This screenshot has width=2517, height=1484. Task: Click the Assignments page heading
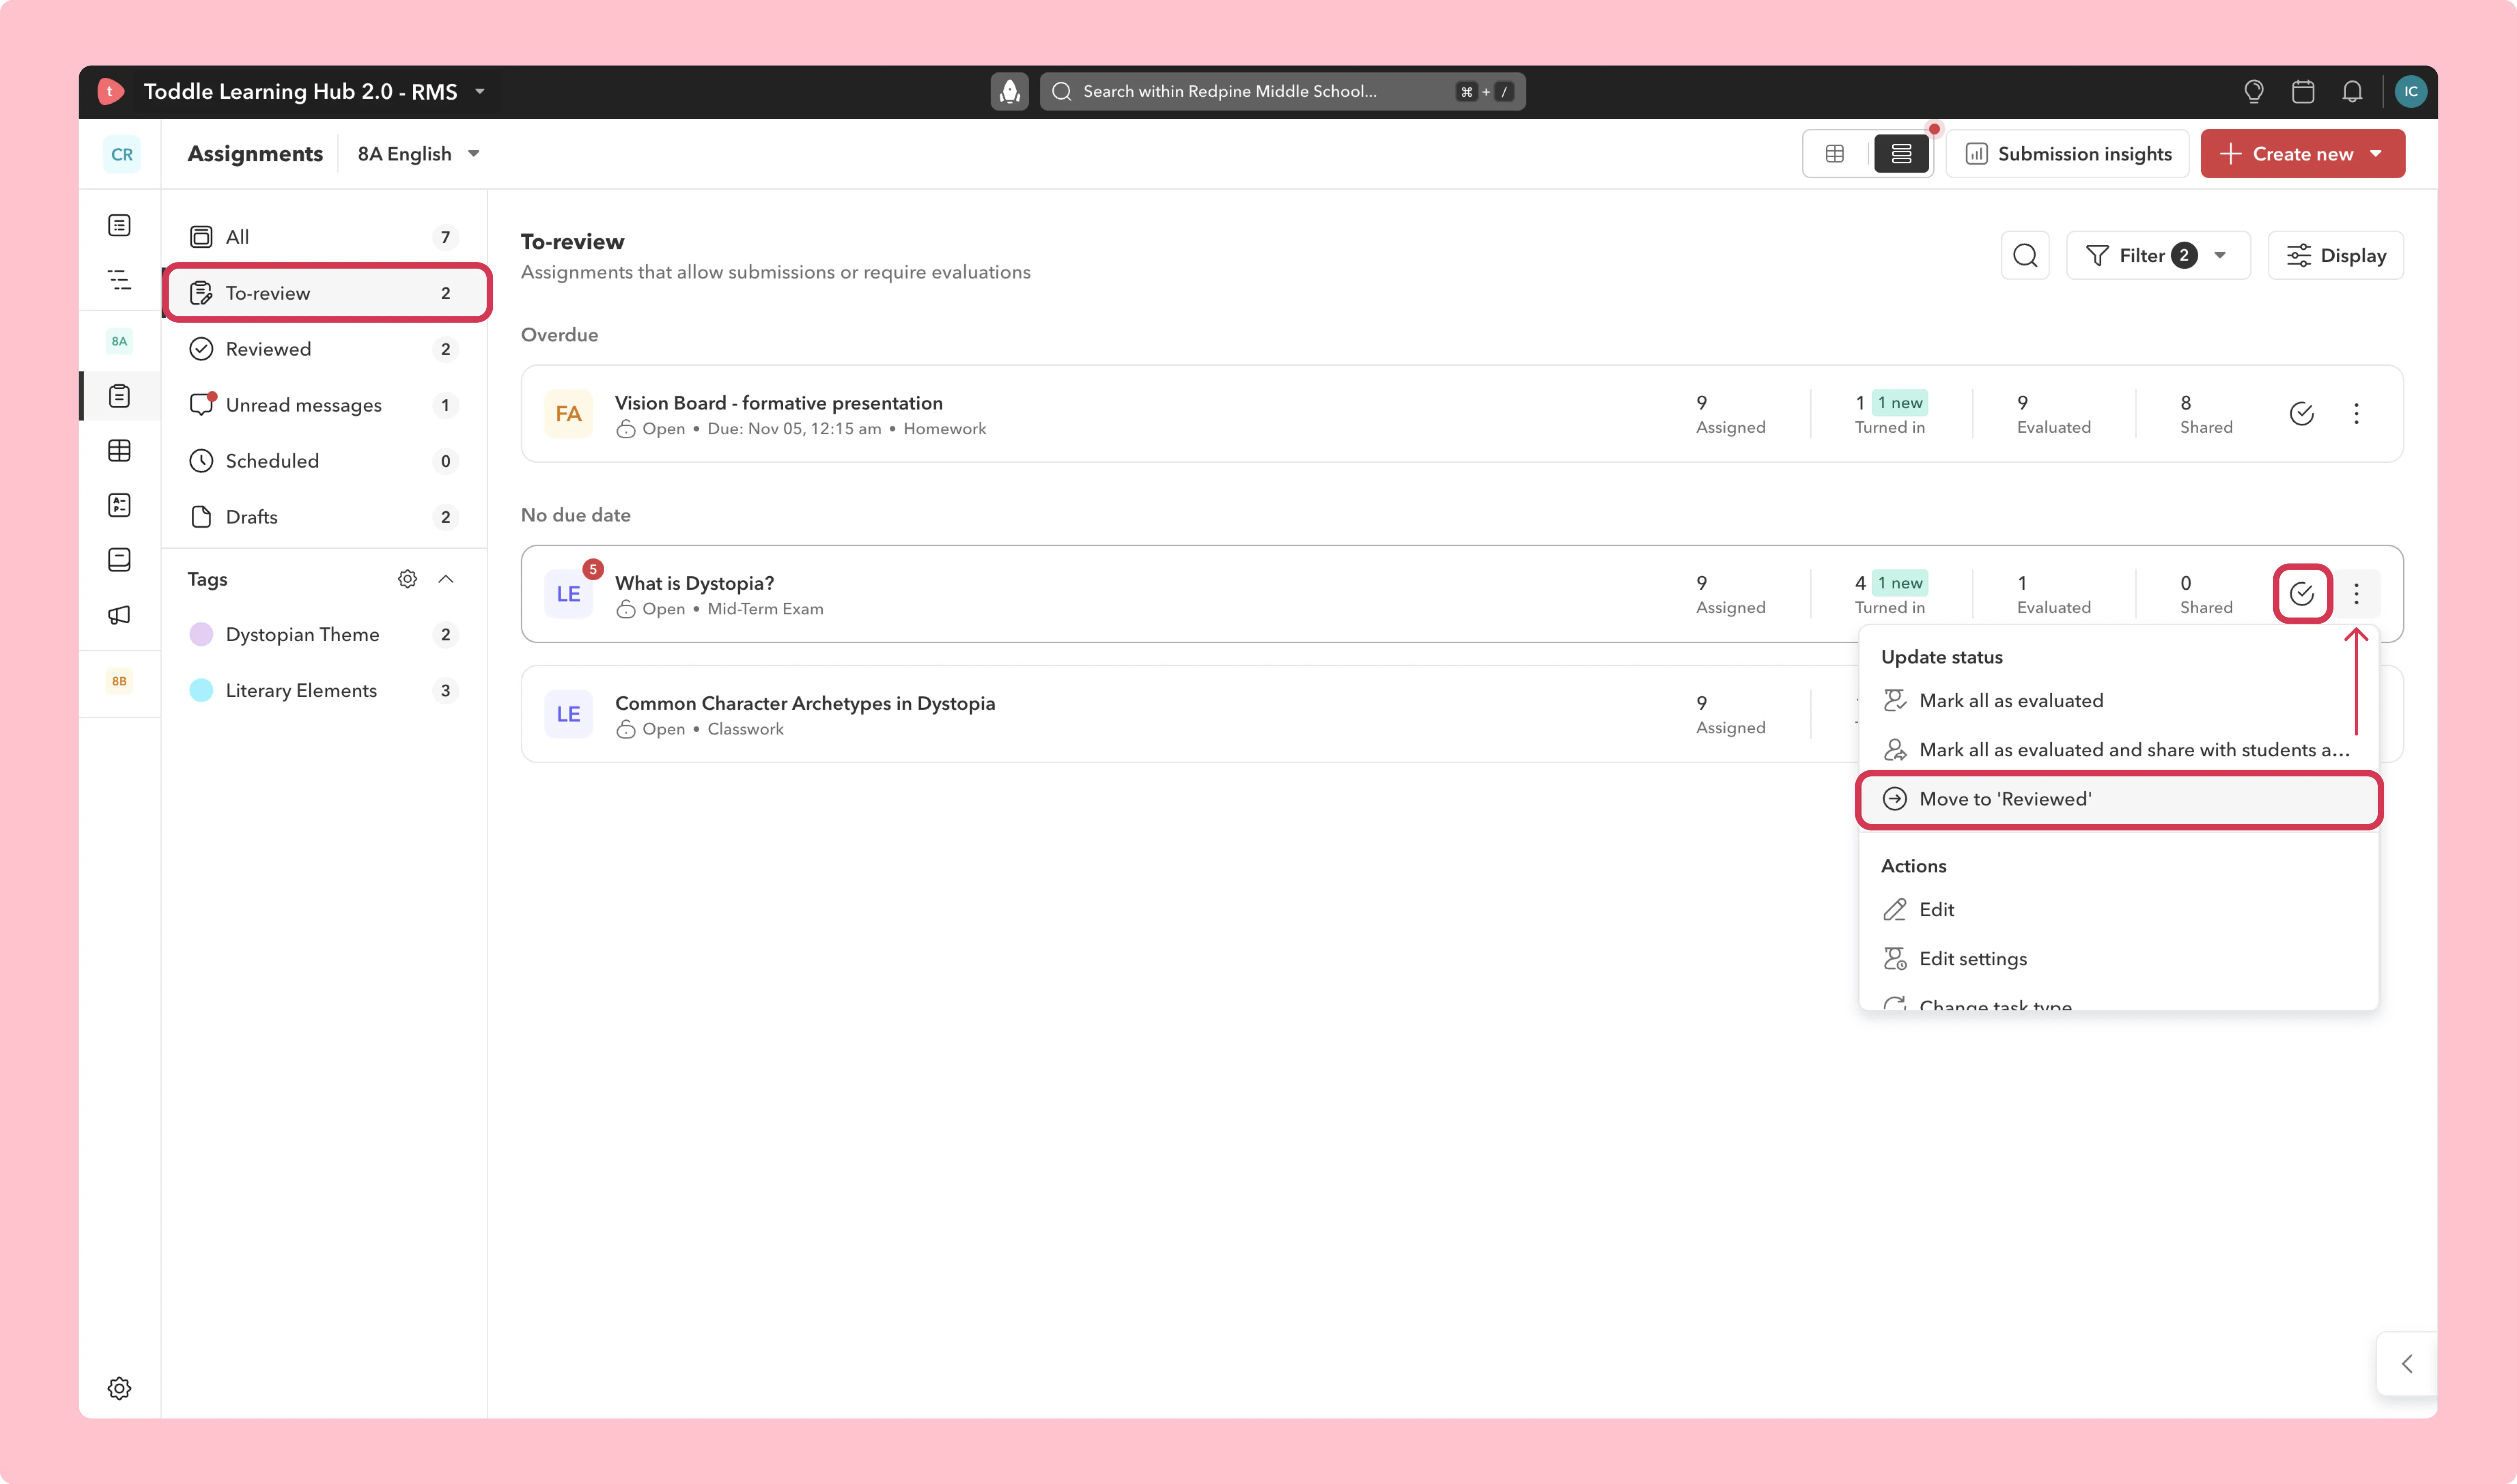(255, 154)
